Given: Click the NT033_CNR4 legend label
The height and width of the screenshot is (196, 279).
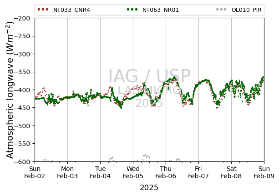Looking at the screenshot, I should (71, 10).
